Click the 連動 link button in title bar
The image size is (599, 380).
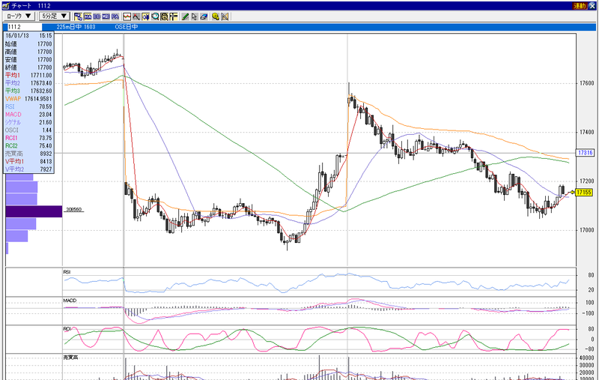580,6
